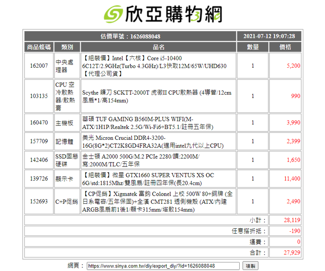This screenshot has width=325, height=271.
Task: Click category 主機板
Action: (64, 123)
